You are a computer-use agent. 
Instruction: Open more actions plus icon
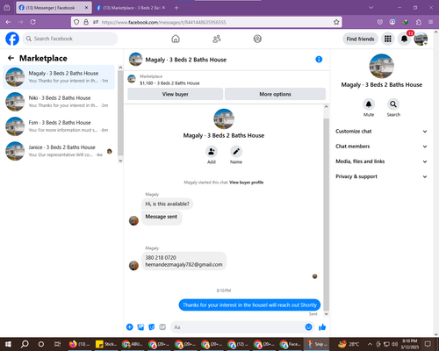click(129, 327)
